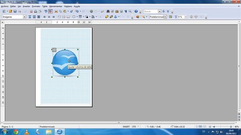This screenshot has height=135, width=241.
Task: Open the Herramientas menu
Action: point(56,6)
